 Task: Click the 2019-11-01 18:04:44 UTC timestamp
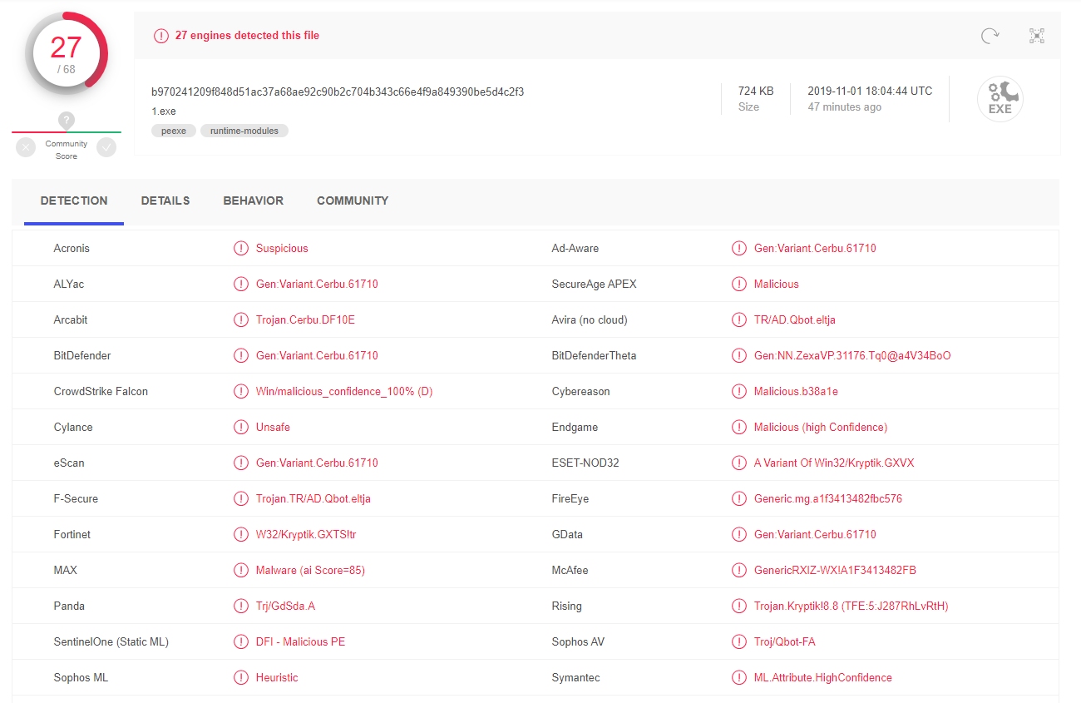pyautogui.click(x=870, y=91)
